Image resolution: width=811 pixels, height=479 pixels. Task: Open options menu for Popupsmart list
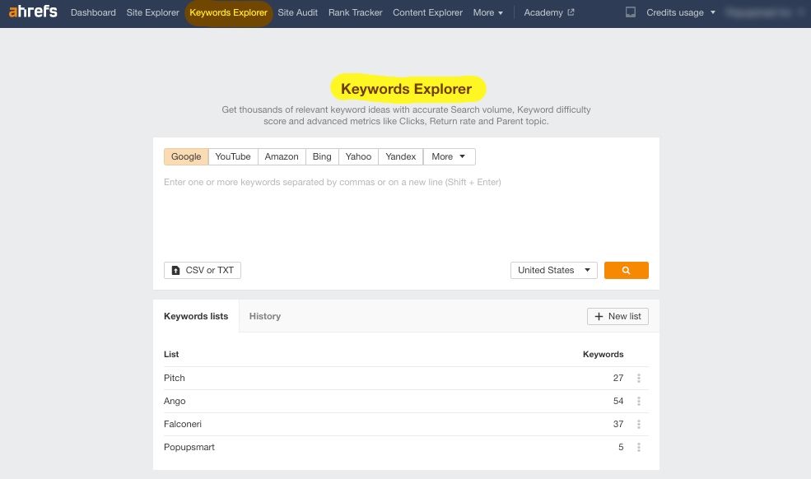point(639,447)
